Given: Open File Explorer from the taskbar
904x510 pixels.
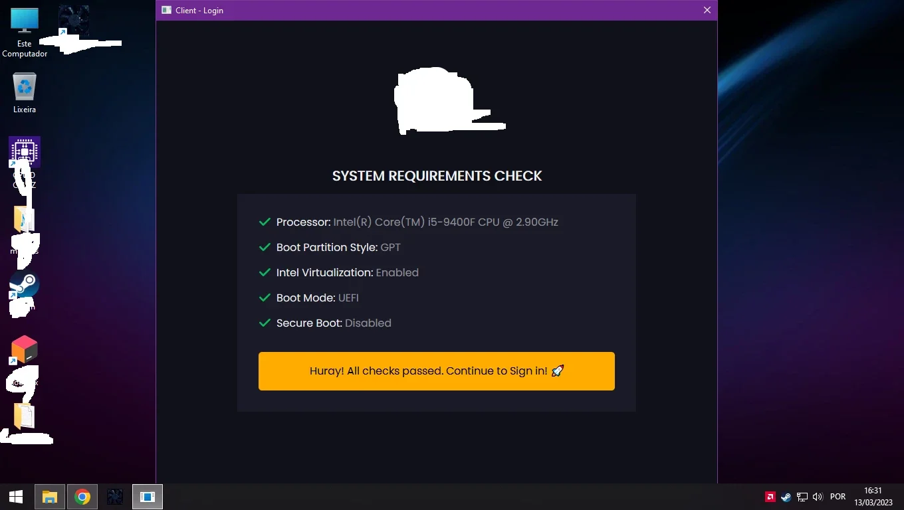Looking at the screenshot, I should 50,497.
